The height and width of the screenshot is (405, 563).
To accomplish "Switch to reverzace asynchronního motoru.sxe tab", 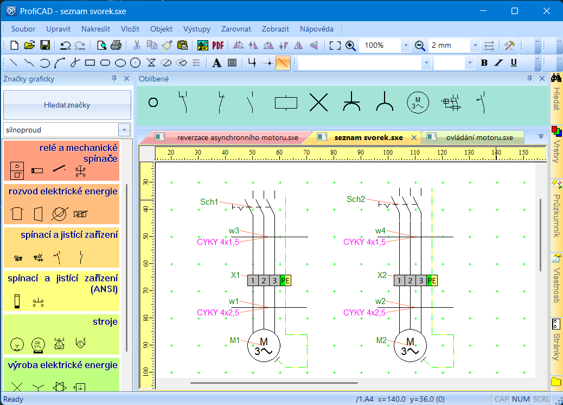I will 238,138.
